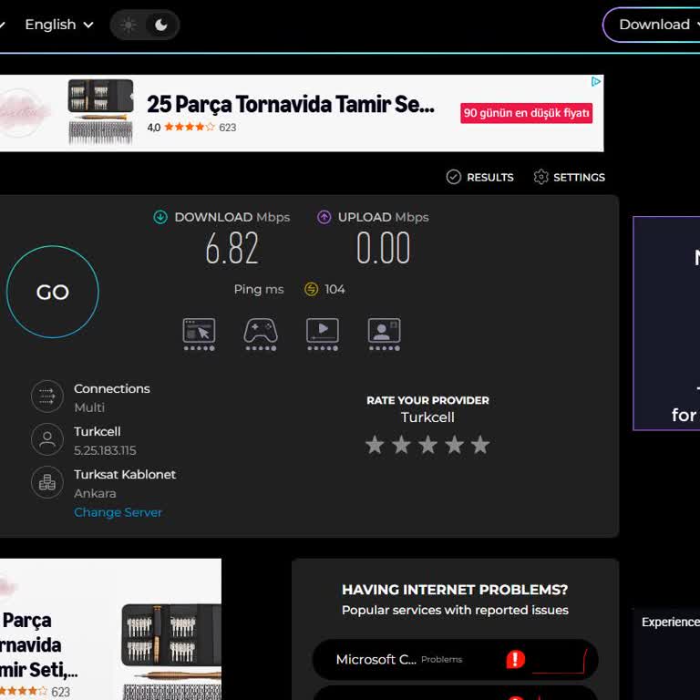Click Change Server link
Screen dimensions: 700x700
(118, 512)
